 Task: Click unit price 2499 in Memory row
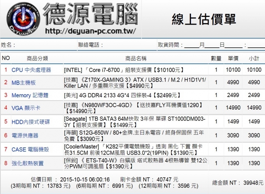233,95
